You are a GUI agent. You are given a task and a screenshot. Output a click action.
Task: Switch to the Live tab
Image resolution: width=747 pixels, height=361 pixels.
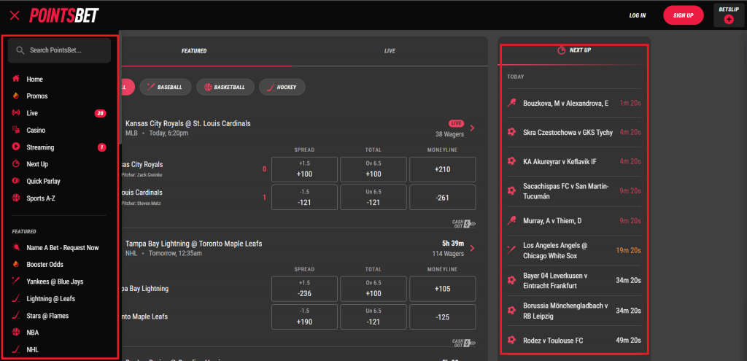coord(390,51)
